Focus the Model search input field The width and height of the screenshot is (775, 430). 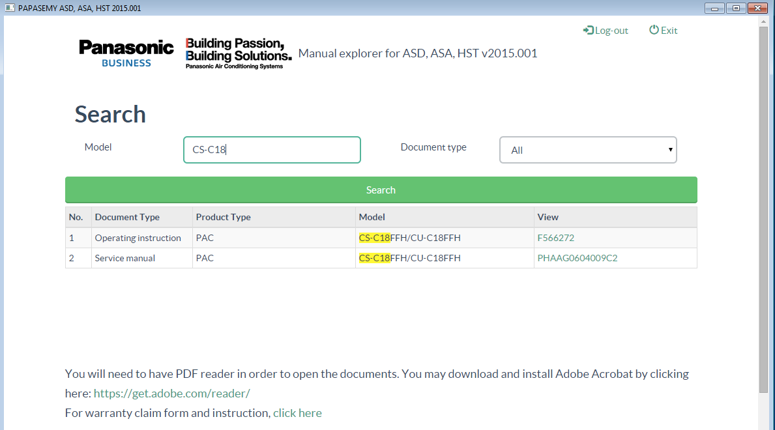[272, 150]
